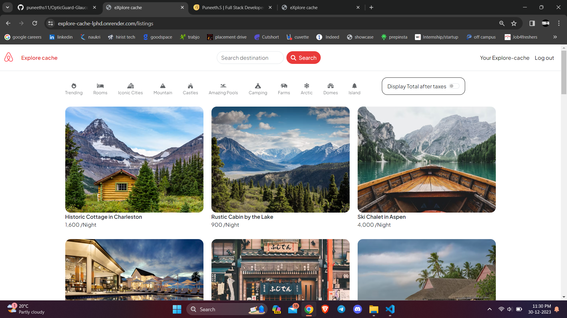Bookmark this page with the star icon
The image size is (567, 318).
(514, 23)
